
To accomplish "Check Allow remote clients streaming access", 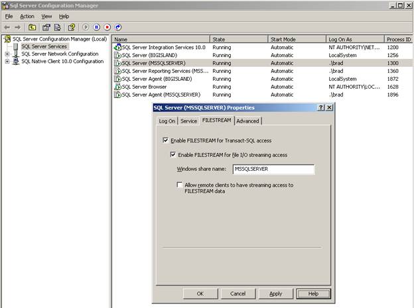I will pyautogui.click(x=180, y=185).
